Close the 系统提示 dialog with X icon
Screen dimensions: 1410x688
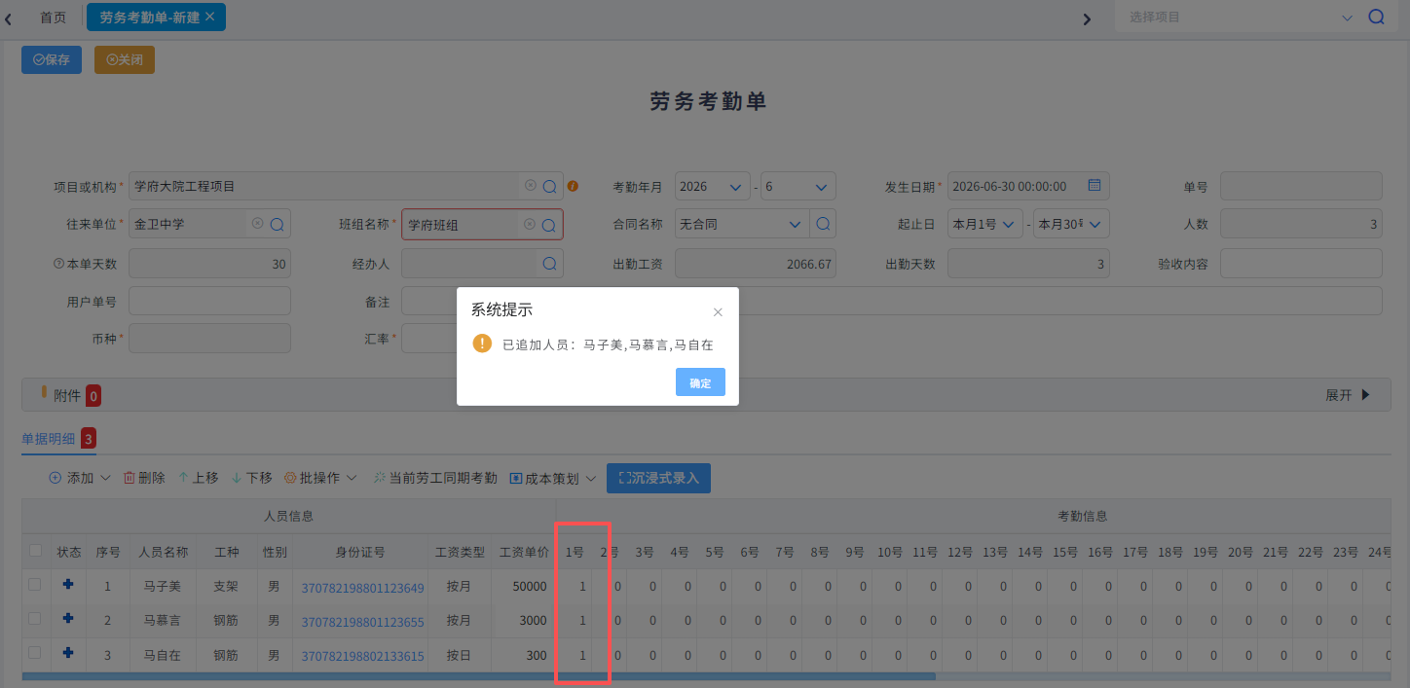[718, 312]
